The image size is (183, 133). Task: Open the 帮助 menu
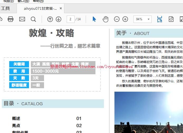click(38, 1)
